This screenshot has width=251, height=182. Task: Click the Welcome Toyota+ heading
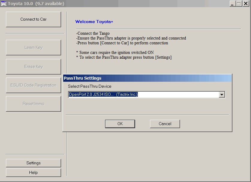click(94, 22)
